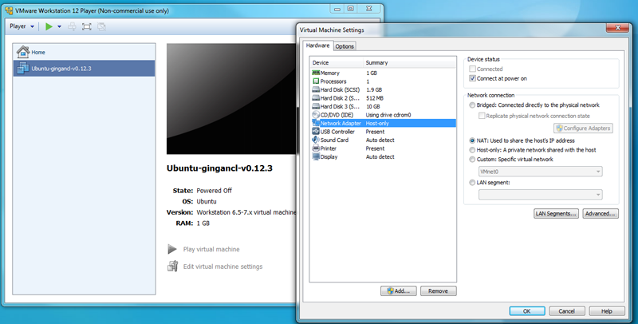Image resolution: width=638 pixels, height=324 pixels.
Task: Toggle the Connected checkbox
Action: (x=472, y=69)
